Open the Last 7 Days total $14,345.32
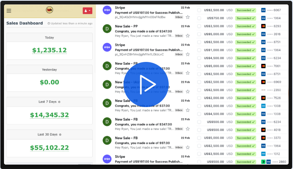 (x=50, y=115)
